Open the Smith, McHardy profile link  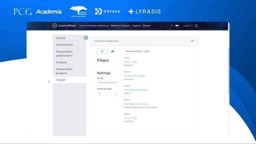[x=134, y=76]
